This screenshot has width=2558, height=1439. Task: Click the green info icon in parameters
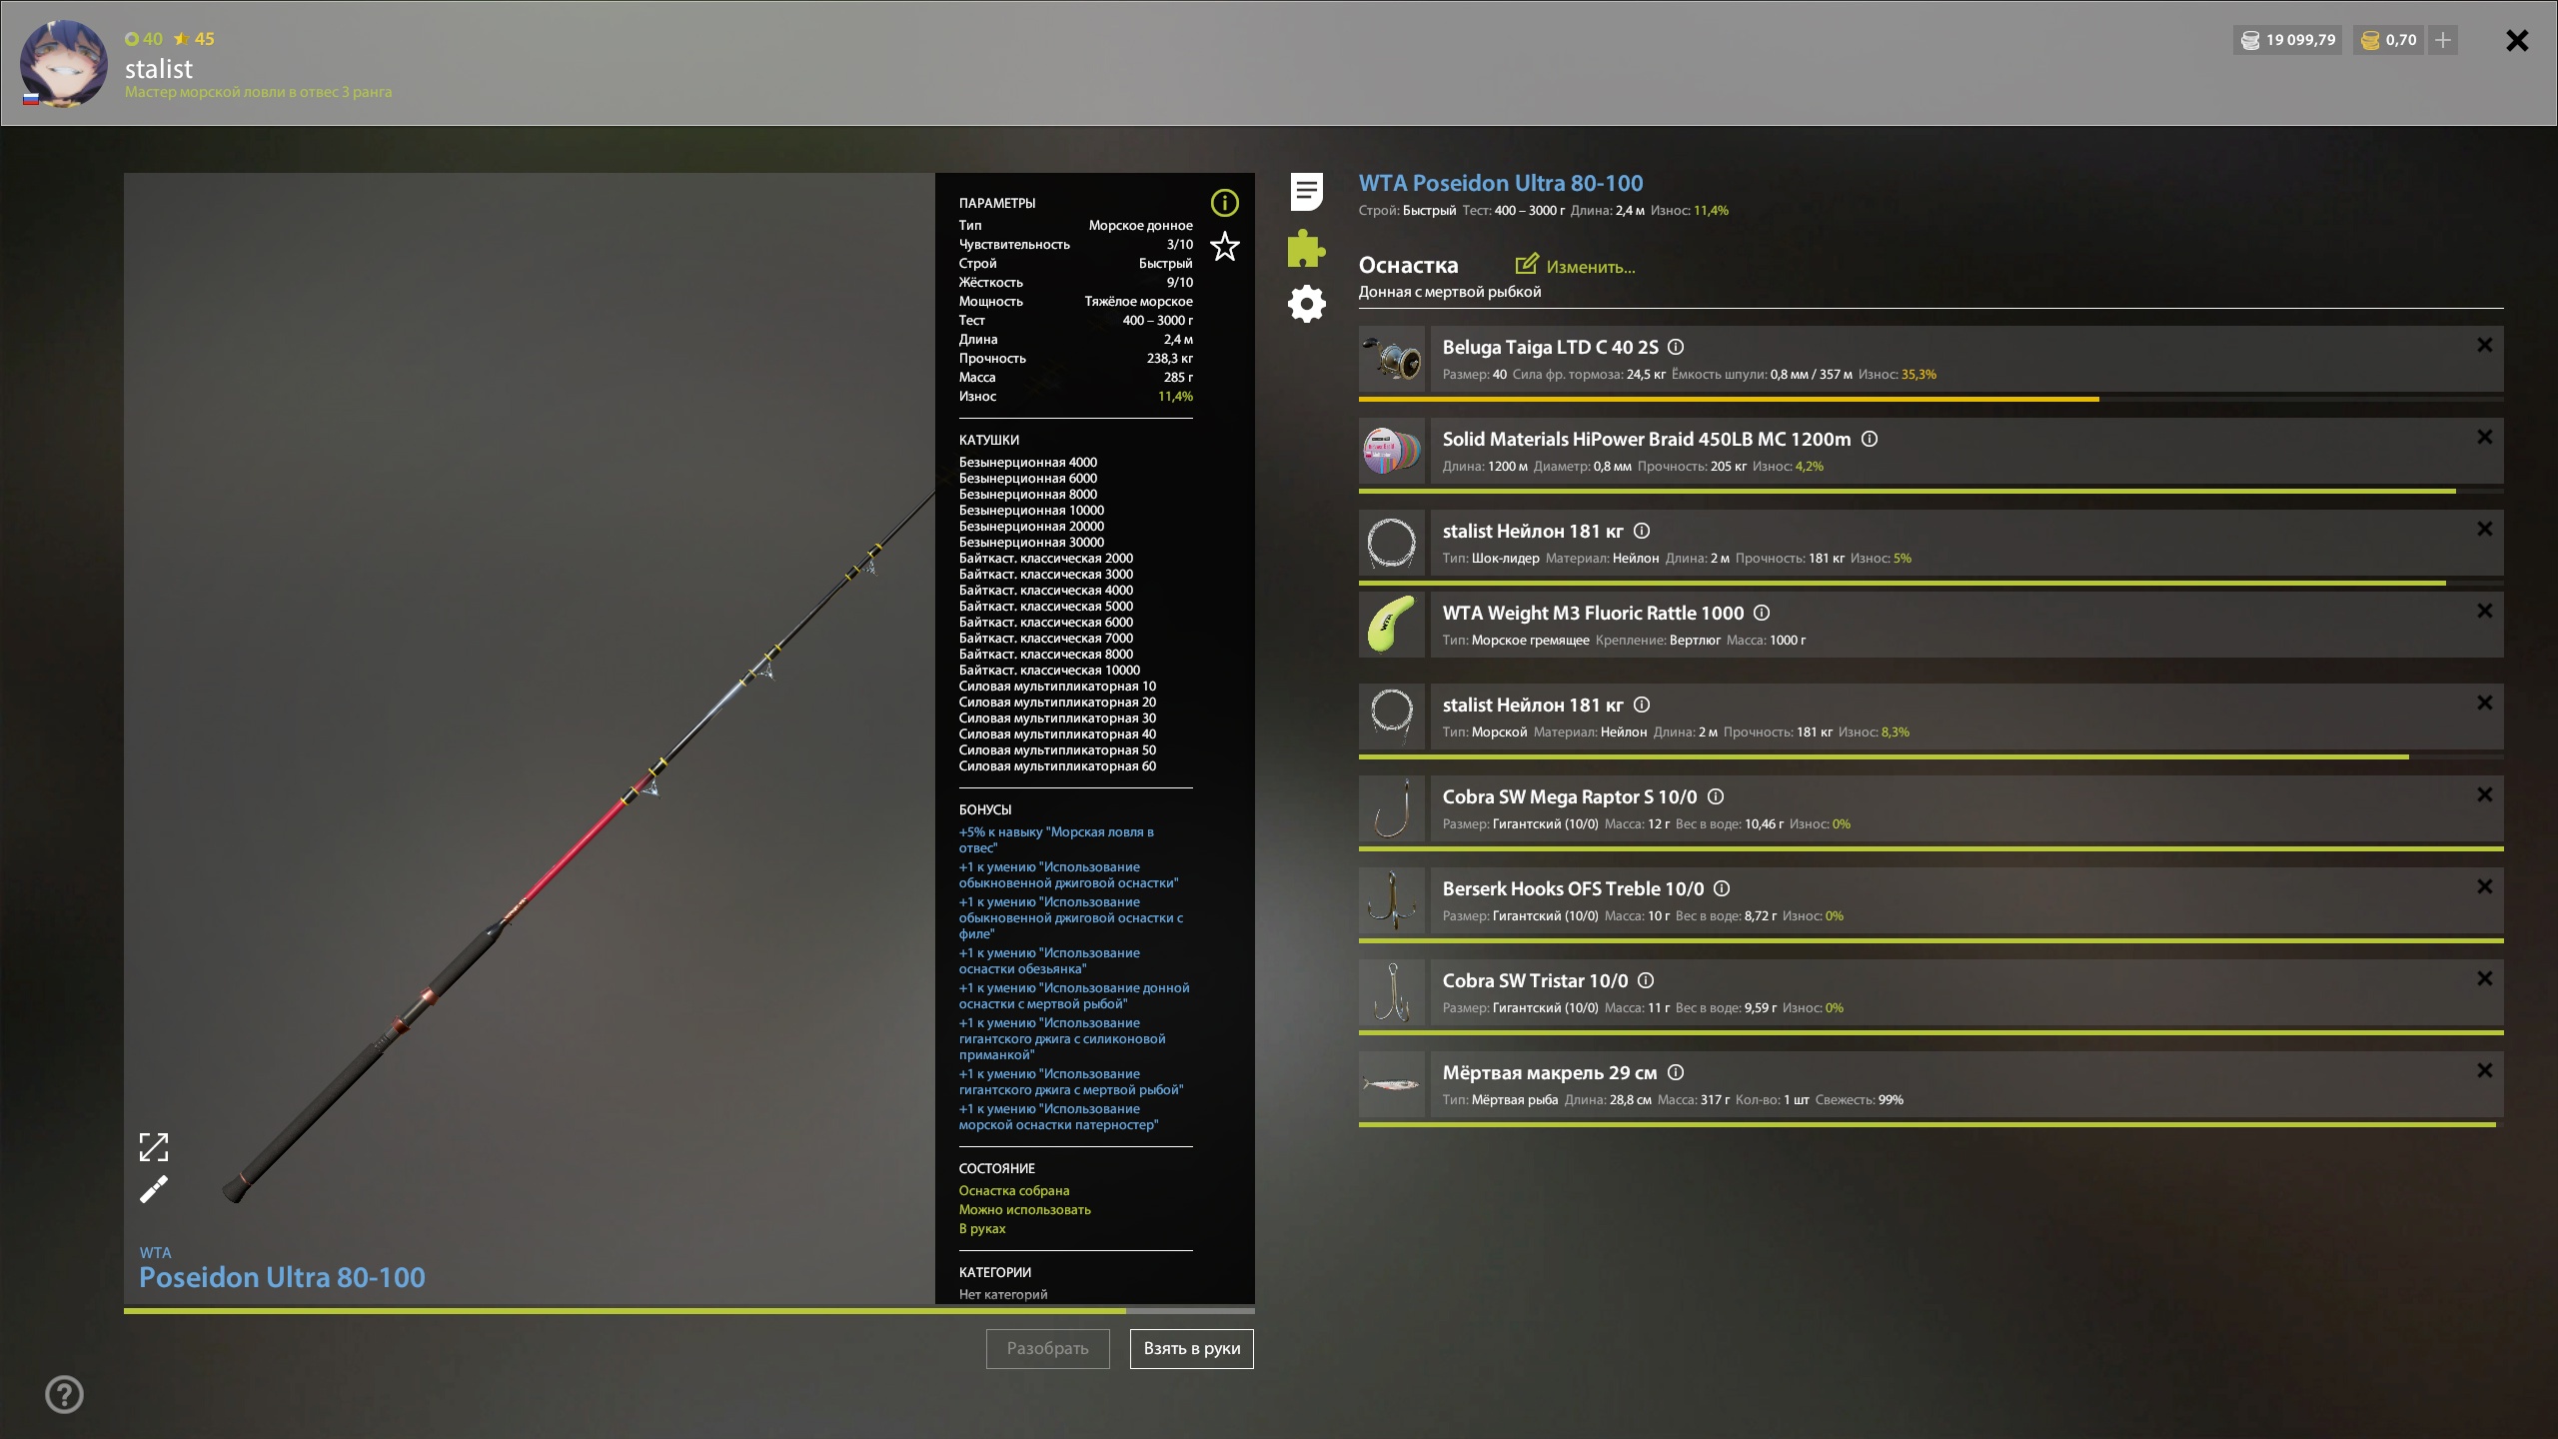pyautogui.click(x=1224, y=203)
